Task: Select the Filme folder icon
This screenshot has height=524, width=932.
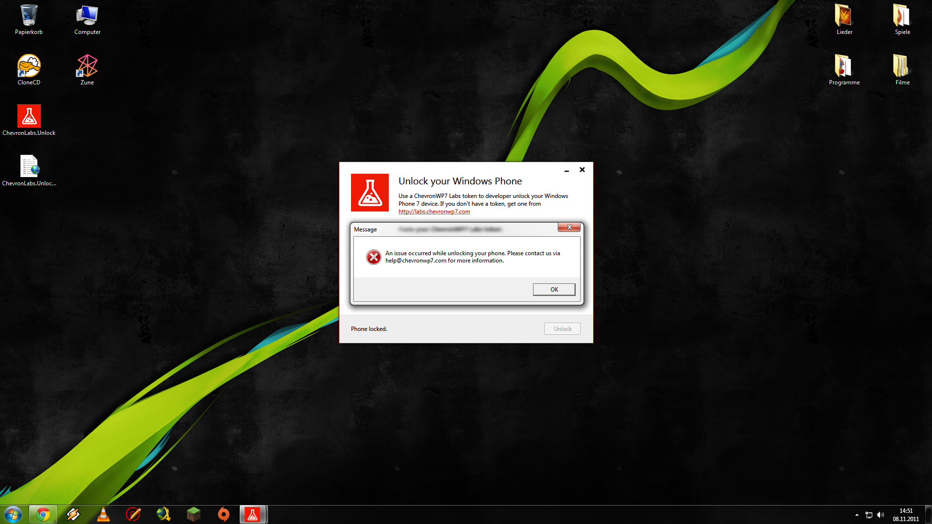Action: point(902,70)
